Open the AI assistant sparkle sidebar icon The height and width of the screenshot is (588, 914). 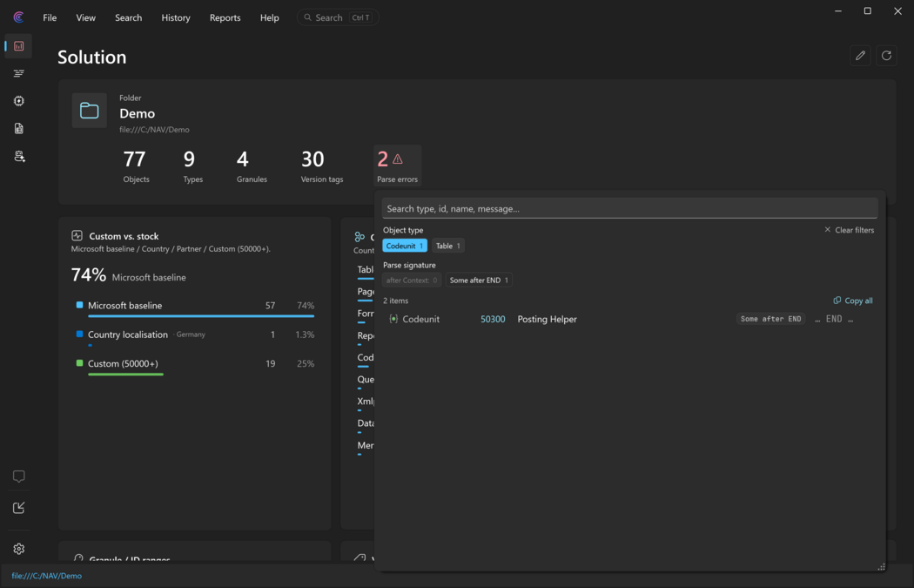coord(18,156)
